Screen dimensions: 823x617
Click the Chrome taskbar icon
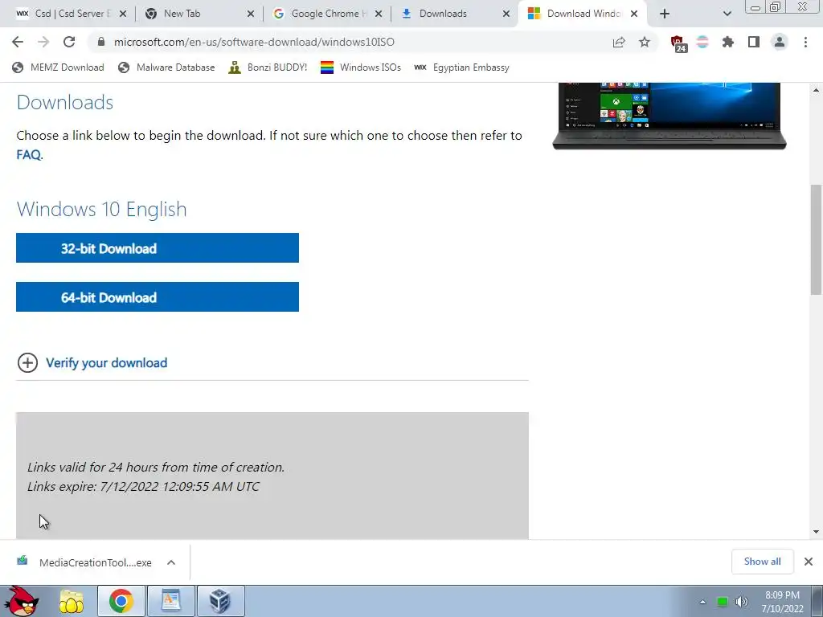pos(121,601)
